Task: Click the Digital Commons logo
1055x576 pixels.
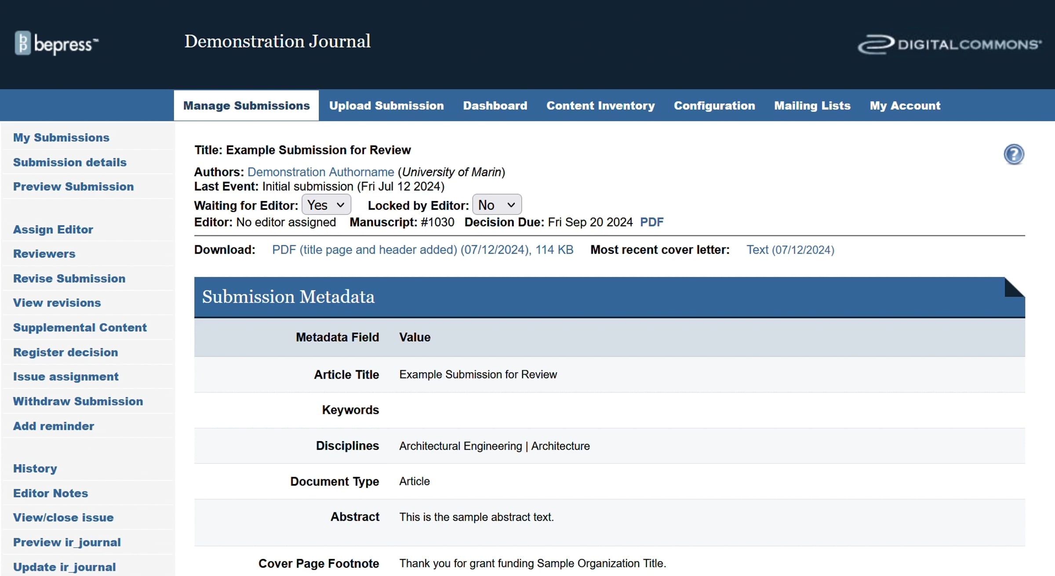Action: [x=949, y=44]
